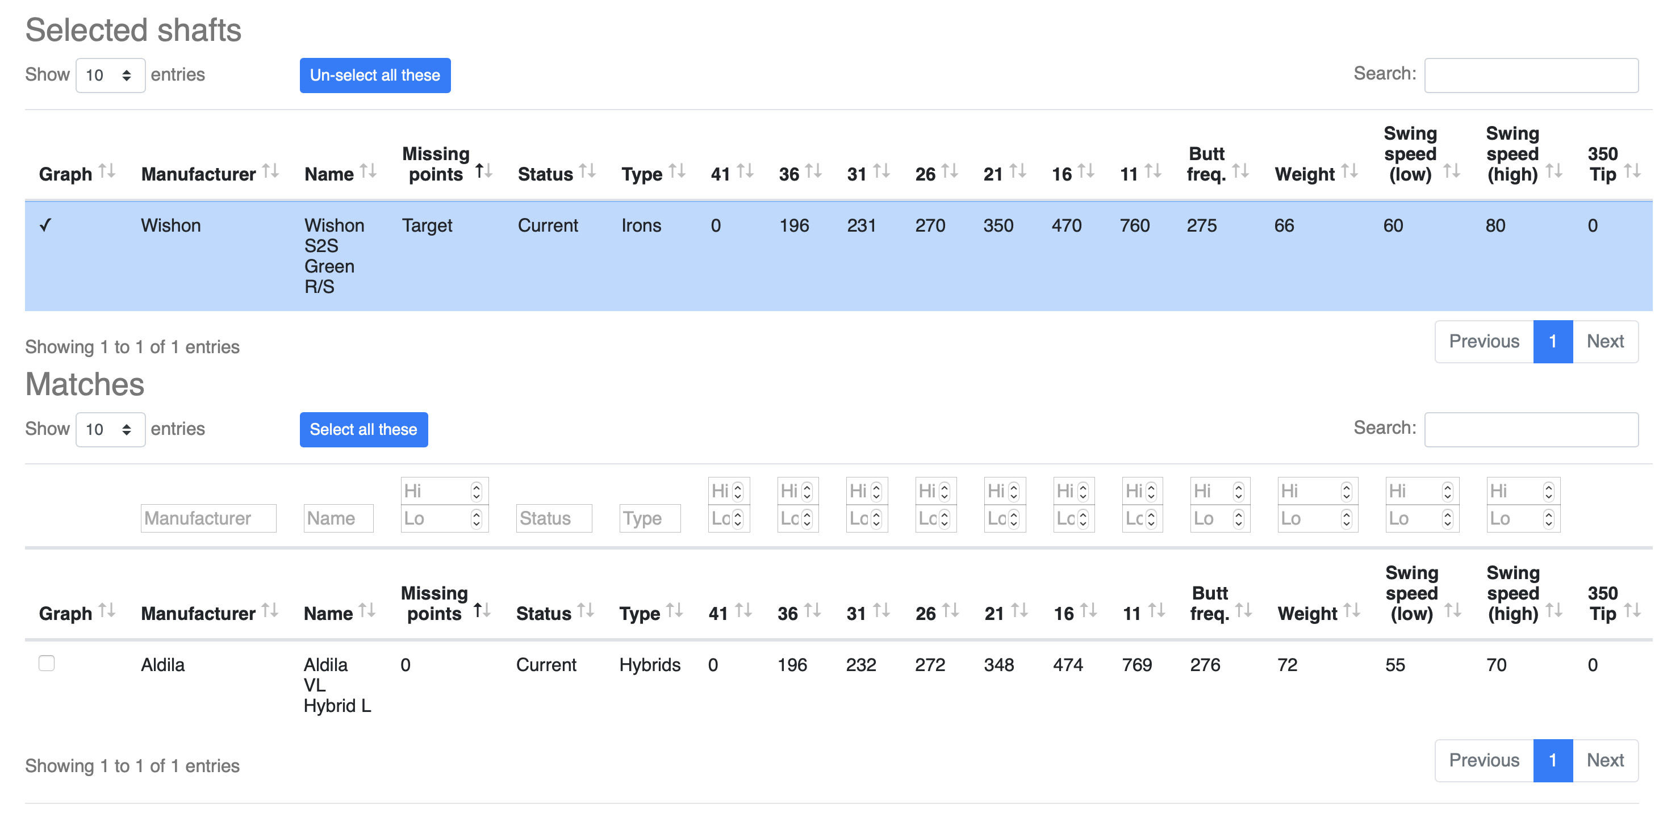
Task: Click Next in Selected shafts pagination
Action: 1605,342
